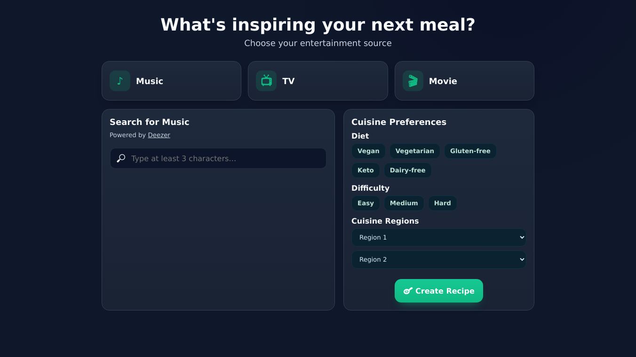636x357 pixels.
Task: Click the movie clapperboard icon
Action: point(413,81)
